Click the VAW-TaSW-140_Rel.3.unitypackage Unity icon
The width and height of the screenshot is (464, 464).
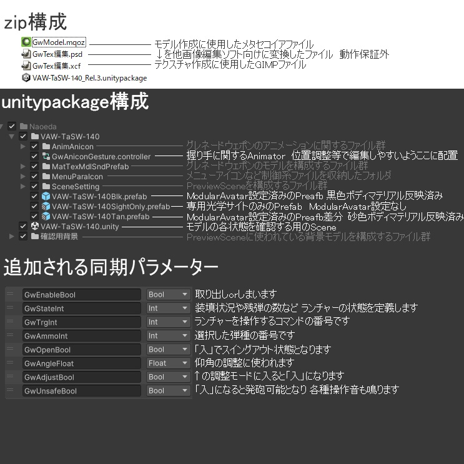[x=26, y=77]
